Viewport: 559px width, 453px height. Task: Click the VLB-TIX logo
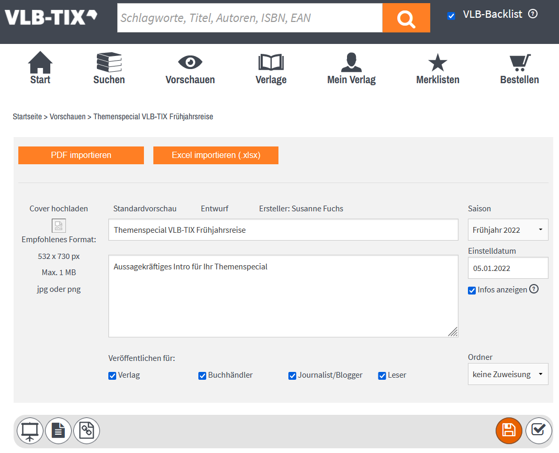point(51,17)
